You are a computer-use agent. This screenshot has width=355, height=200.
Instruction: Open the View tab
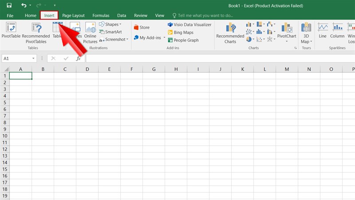pyautogui.click(x=160, y=16)
